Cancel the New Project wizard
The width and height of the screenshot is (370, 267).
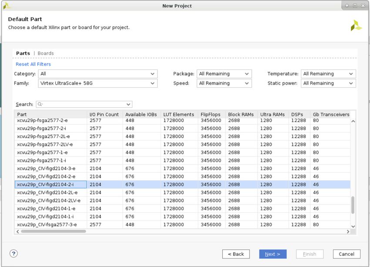[x=346, y=254]
